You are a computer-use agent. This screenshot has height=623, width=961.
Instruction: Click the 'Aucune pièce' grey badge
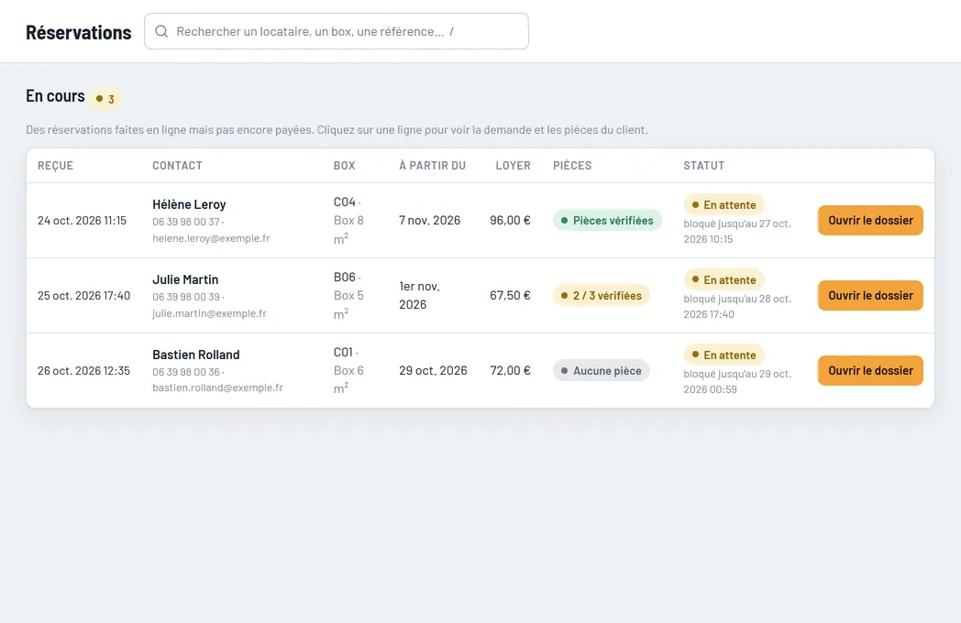tap(601, 371)
